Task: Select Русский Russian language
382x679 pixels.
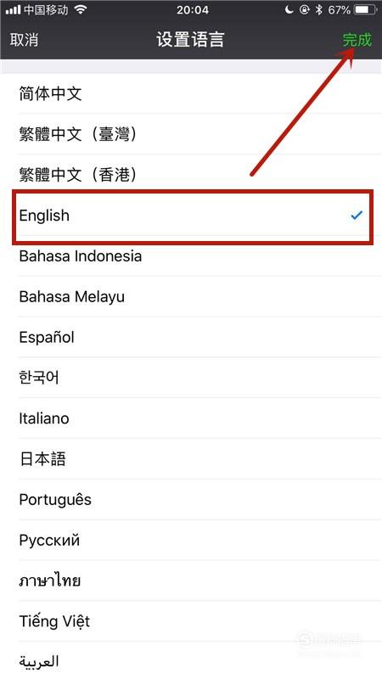Action: [191, 540]
